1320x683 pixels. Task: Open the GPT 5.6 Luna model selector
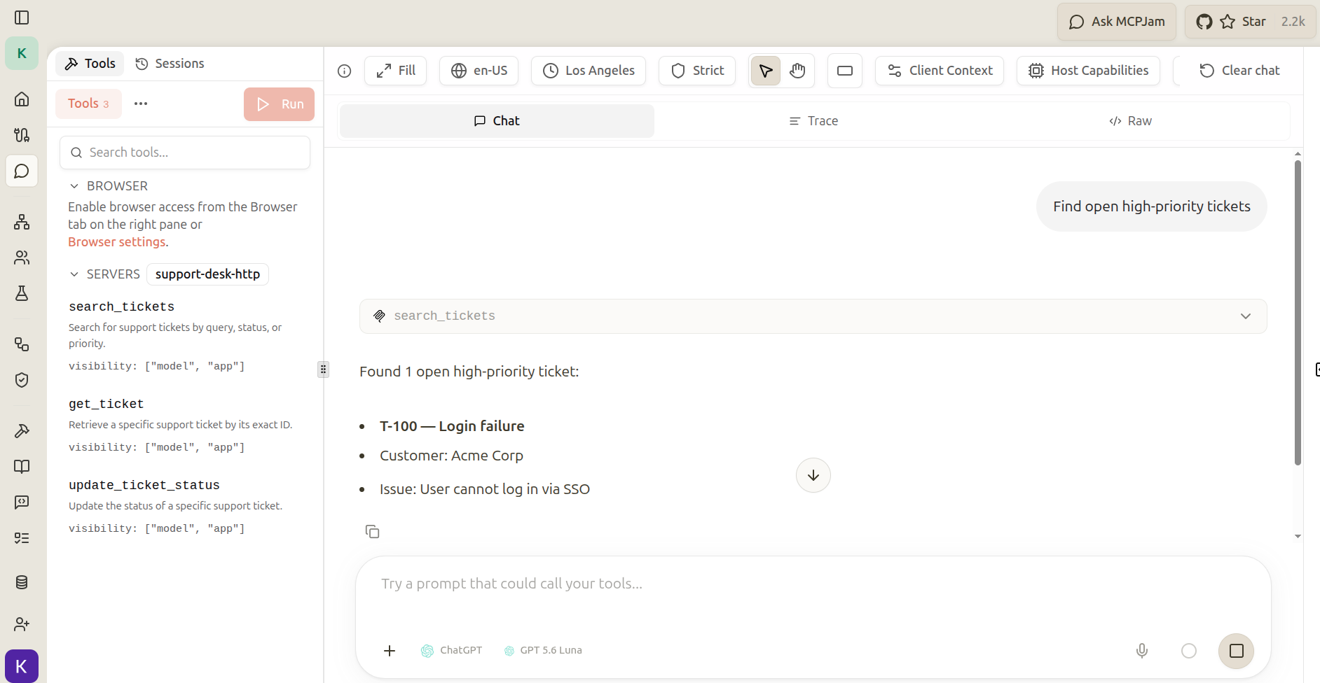pos(543,650)
